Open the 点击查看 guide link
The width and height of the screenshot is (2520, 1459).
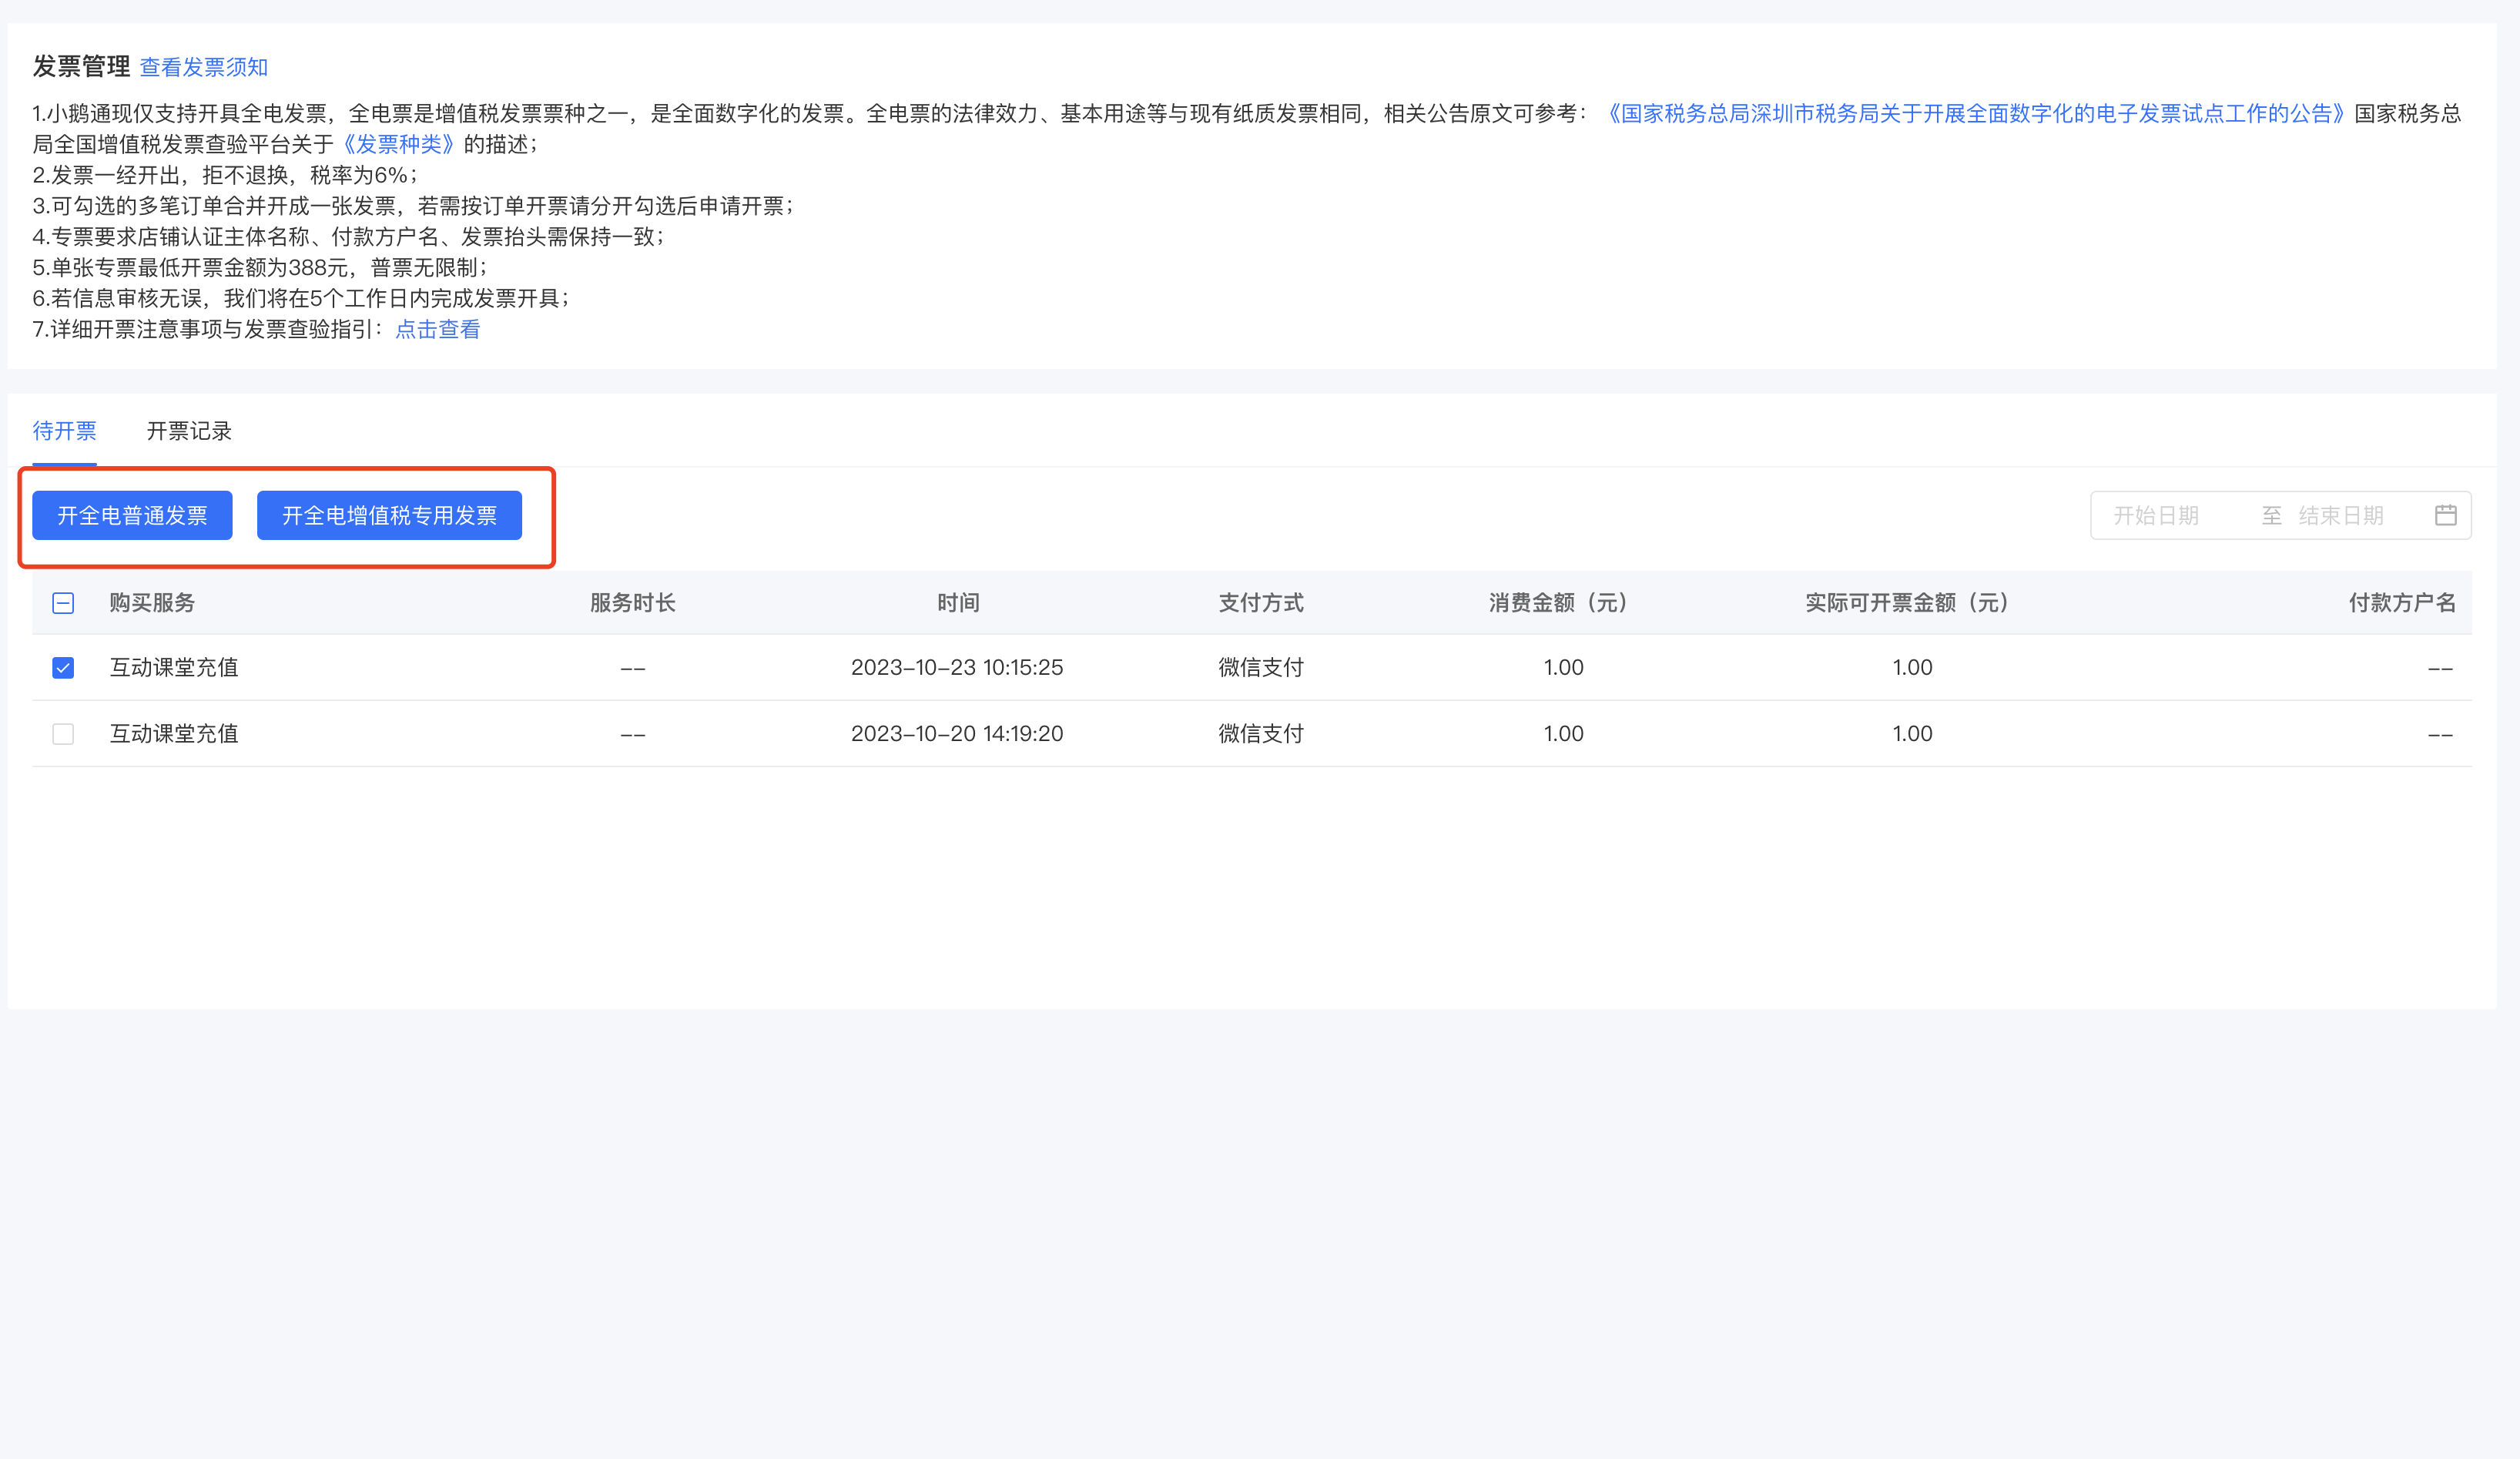[x=438, y=329]
